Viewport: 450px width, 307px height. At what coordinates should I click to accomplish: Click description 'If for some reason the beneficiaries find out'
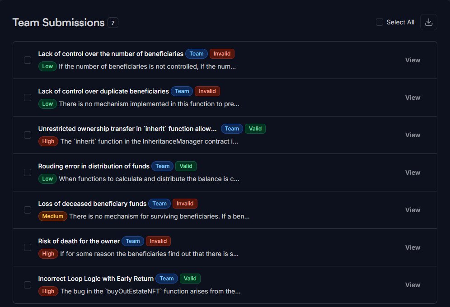point(149,254)
